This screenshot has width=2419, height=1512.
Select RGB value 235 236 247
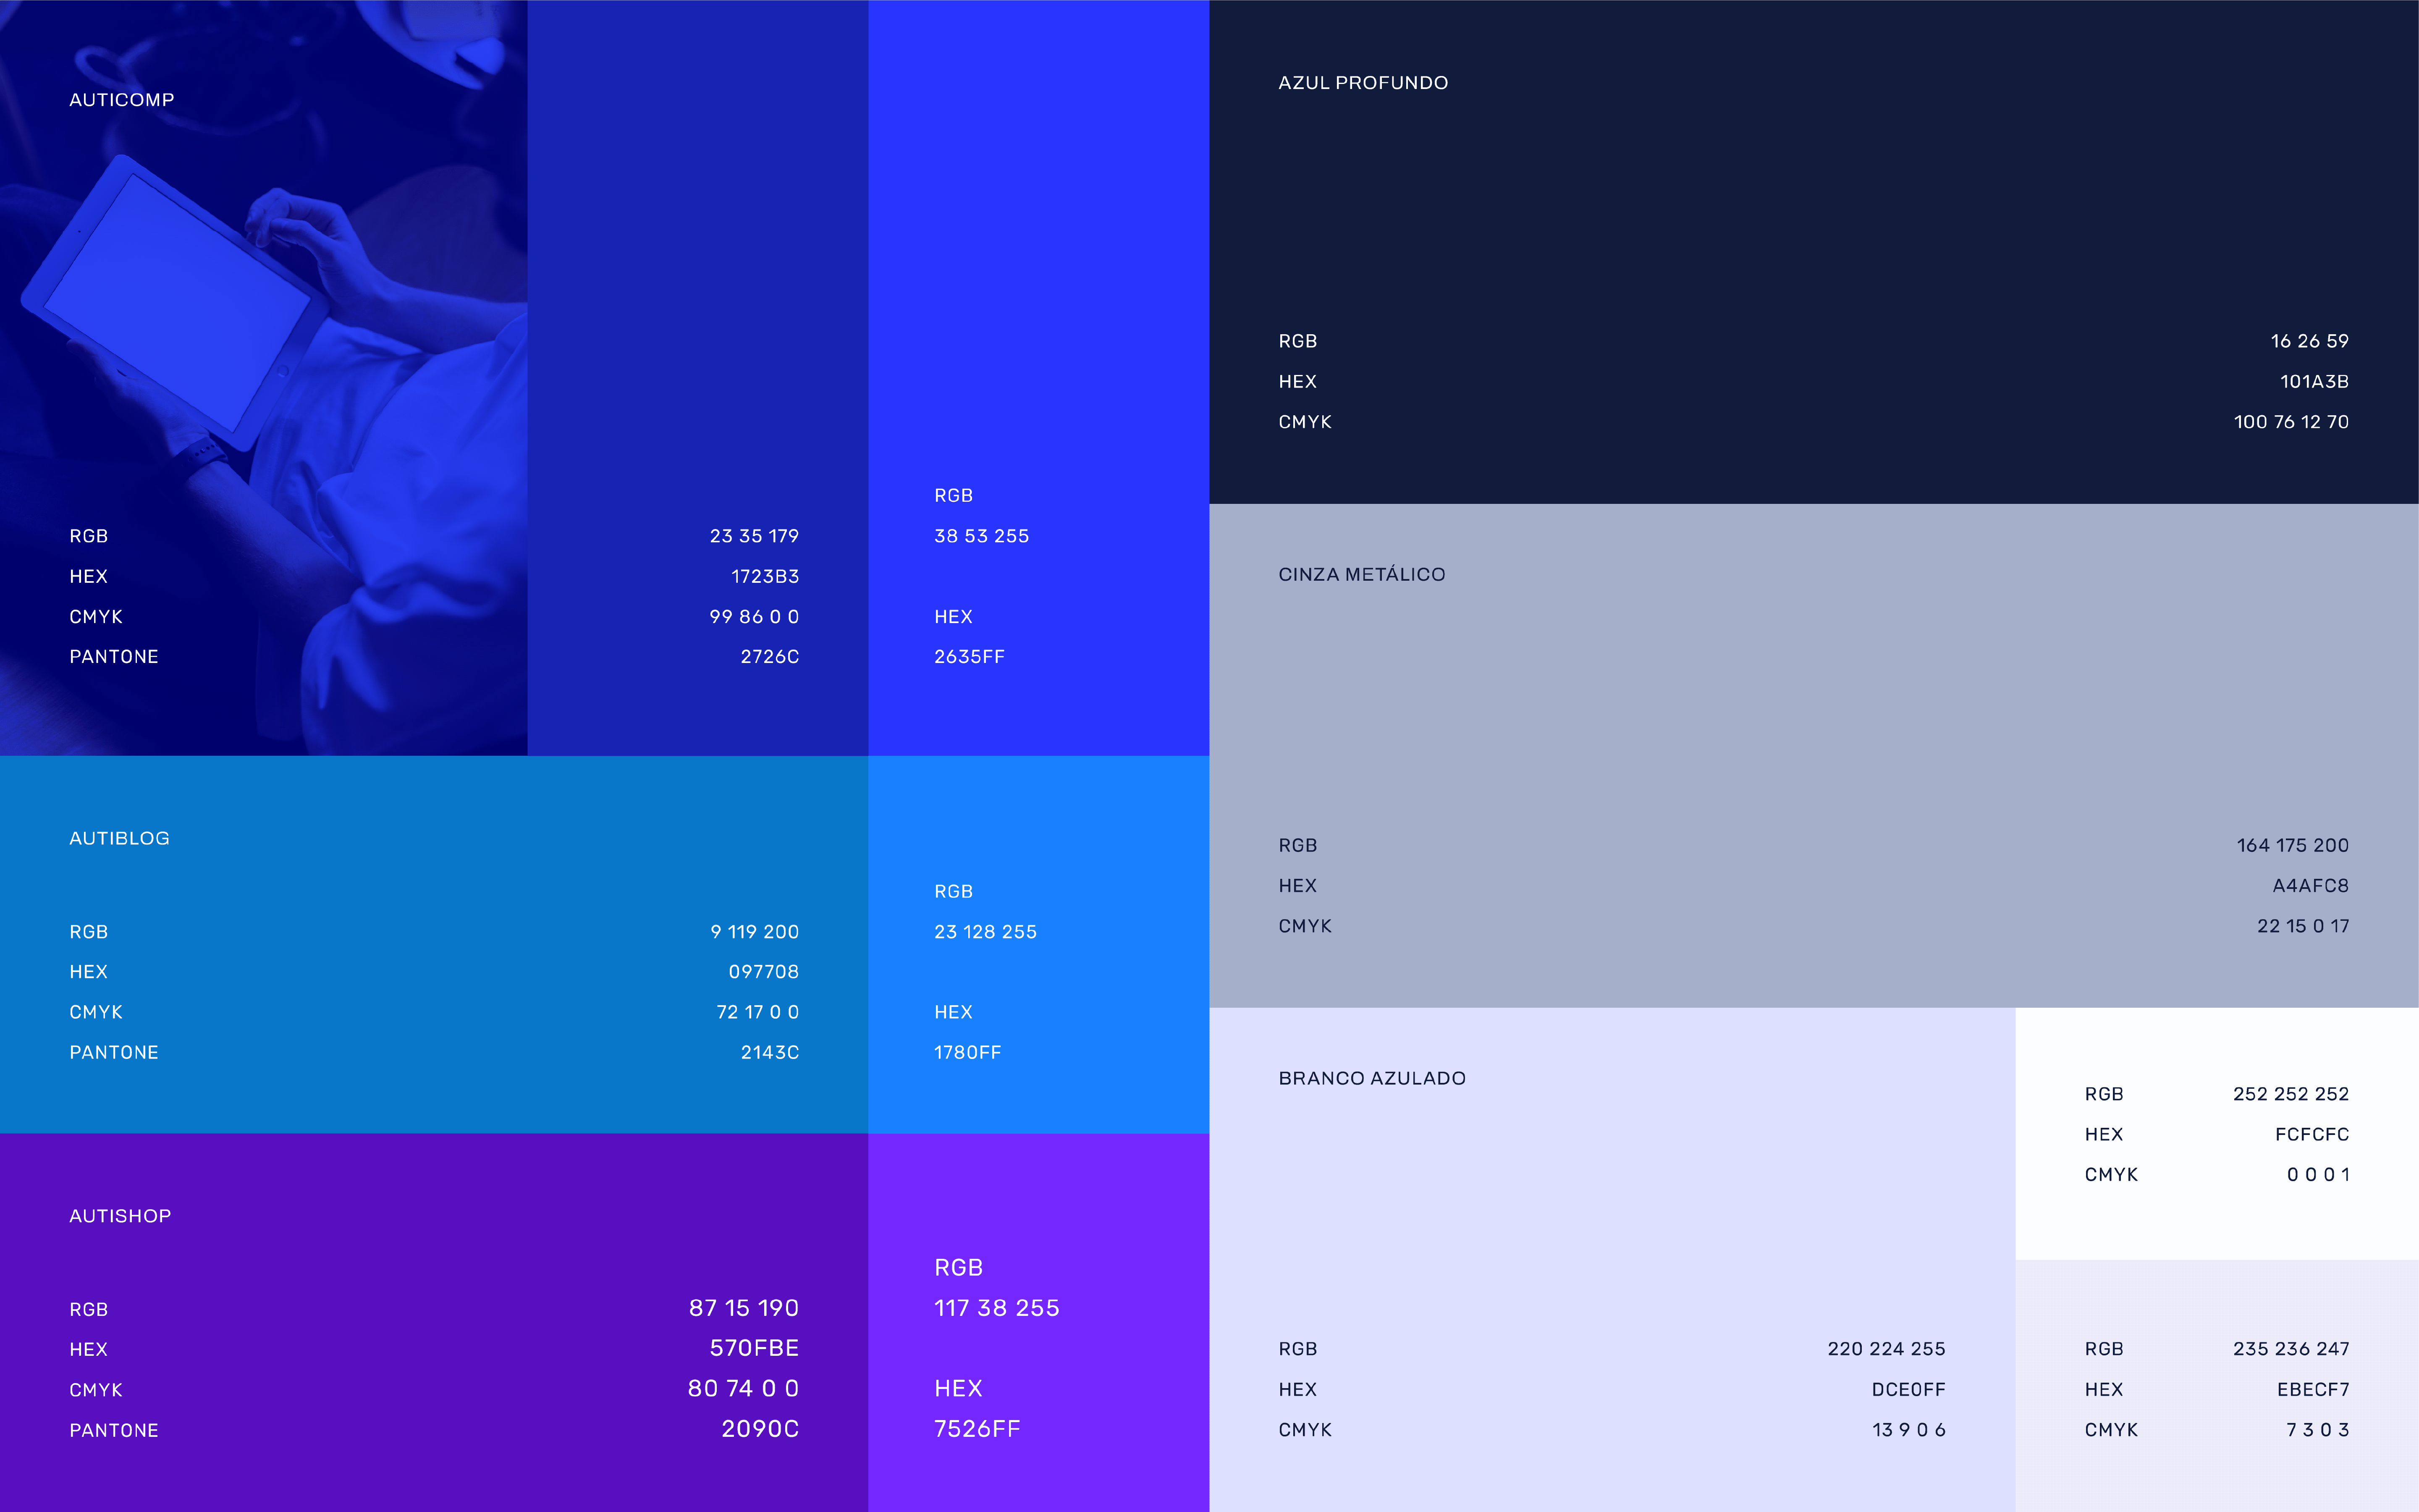[2290, 1349]
